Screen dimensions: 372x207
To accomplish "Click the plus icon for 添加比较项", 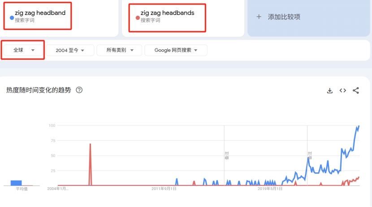I will coord(259,17).
